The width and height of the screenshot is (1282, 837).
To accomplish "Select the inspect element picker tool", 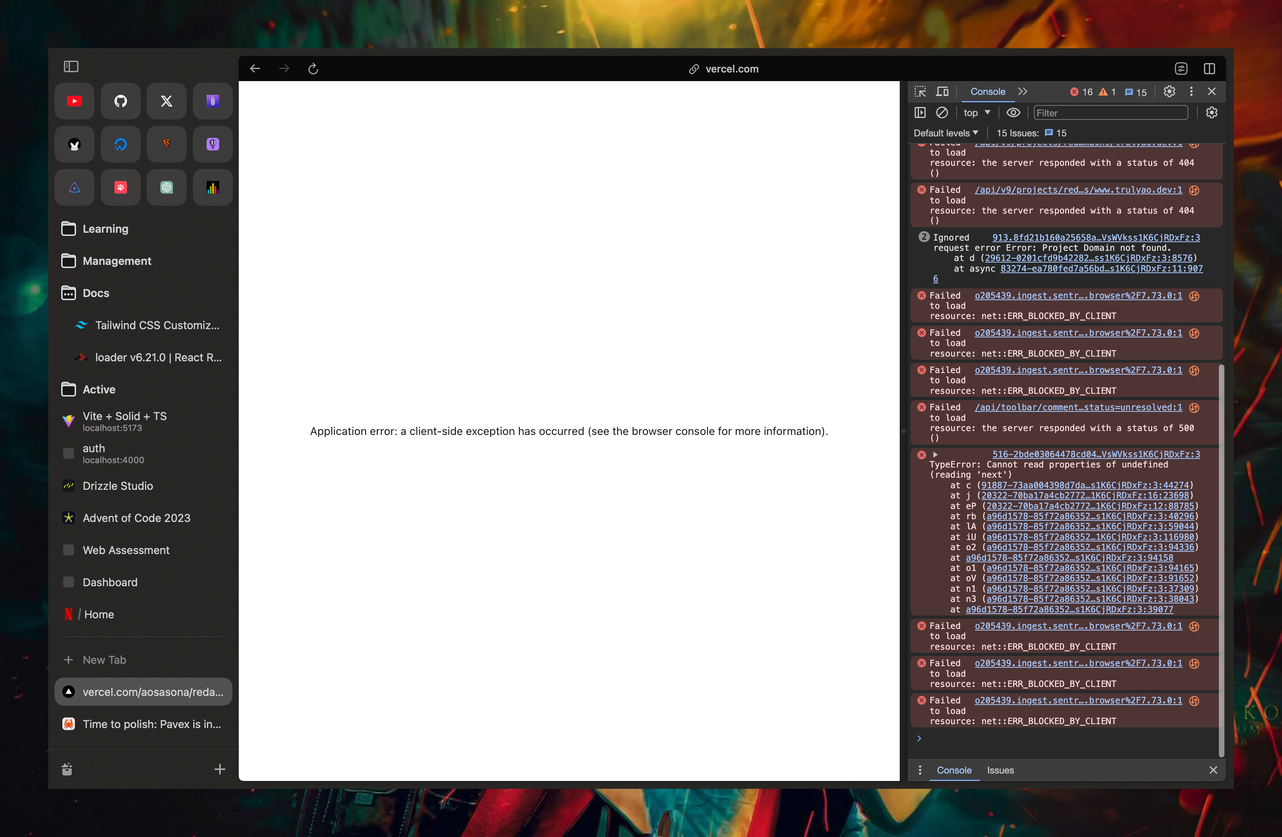I will 920,92.
